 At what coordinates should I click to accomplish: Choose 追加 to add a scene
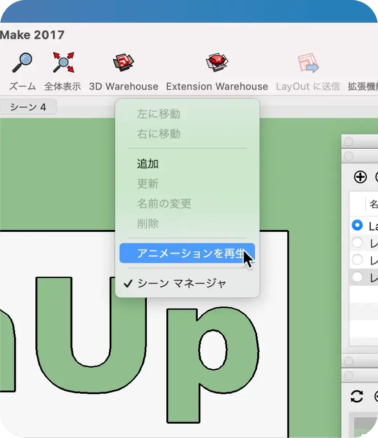tap(148, 164)
